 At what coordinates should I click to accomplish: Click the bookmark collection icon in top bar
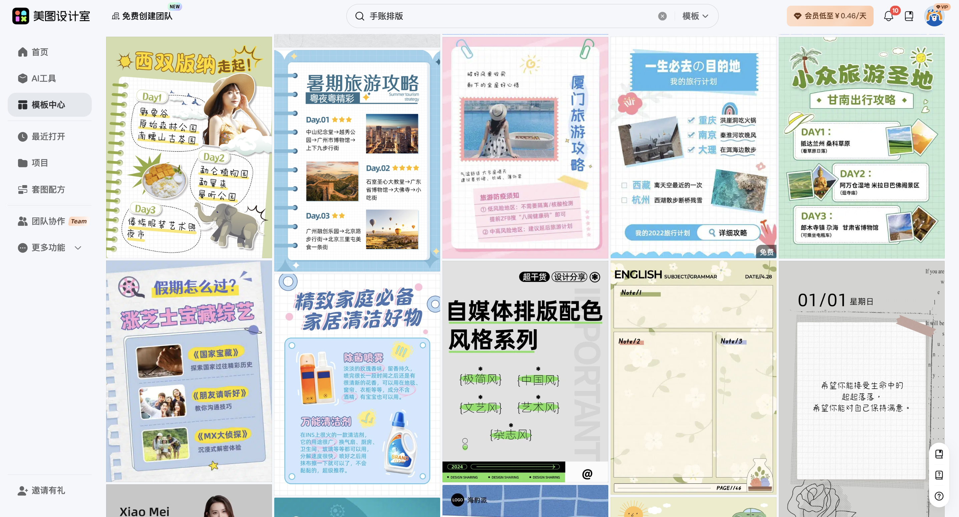click(909, 16)
